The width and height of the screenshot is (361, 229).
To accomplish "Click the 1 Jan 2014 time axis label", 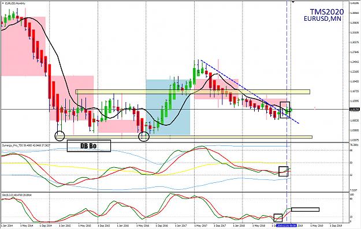I will coord(8,226).
